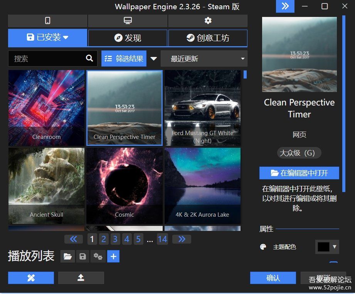This screenshot has height=294, width=355.
Task: Go to page 3
Action: (x=115, y=239)
